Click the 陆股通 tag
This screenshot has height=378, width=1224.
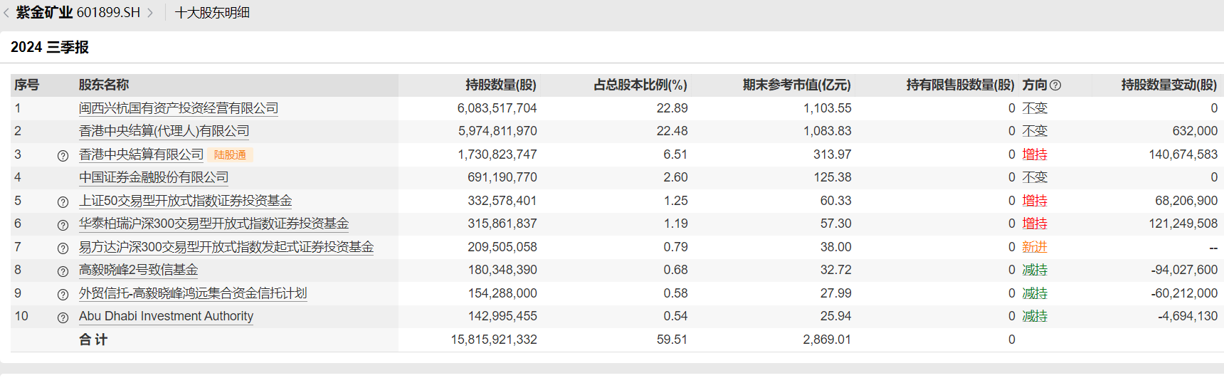point(230,154)
